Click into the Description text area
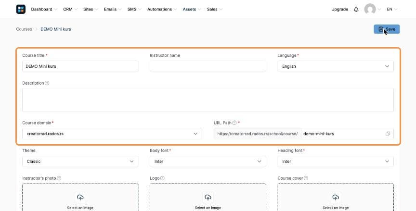 [208, 100]
